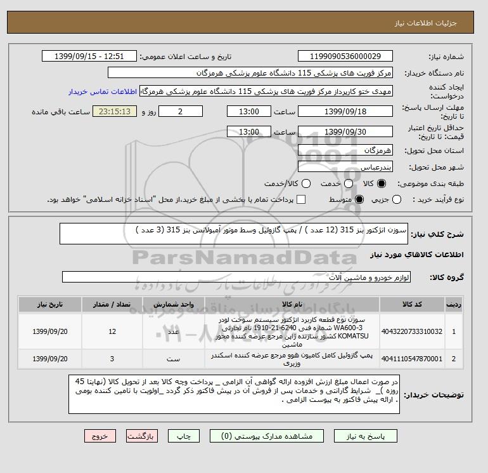Viewport: 488px width, 473px height.
Task: Click the need date in row 2
Action: tap(50, 359)
